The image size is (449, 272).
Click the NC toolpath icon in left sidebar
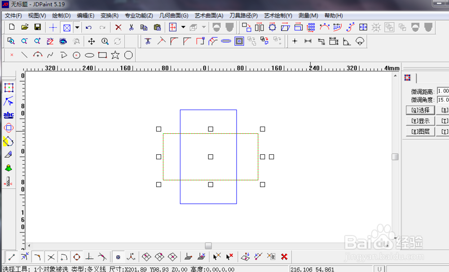click(x=8, y=182)
